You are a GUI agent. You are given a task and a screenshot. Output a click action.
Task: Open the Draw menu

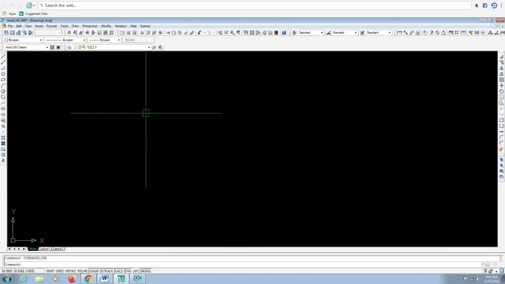75,26
